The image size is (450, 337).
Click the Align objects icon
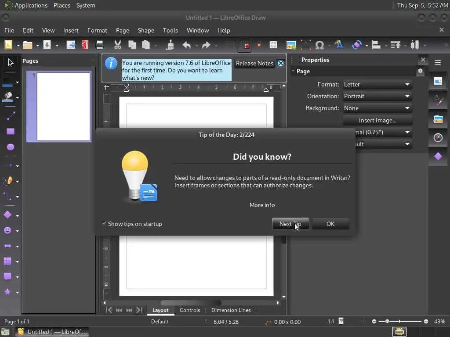[376, 45]
